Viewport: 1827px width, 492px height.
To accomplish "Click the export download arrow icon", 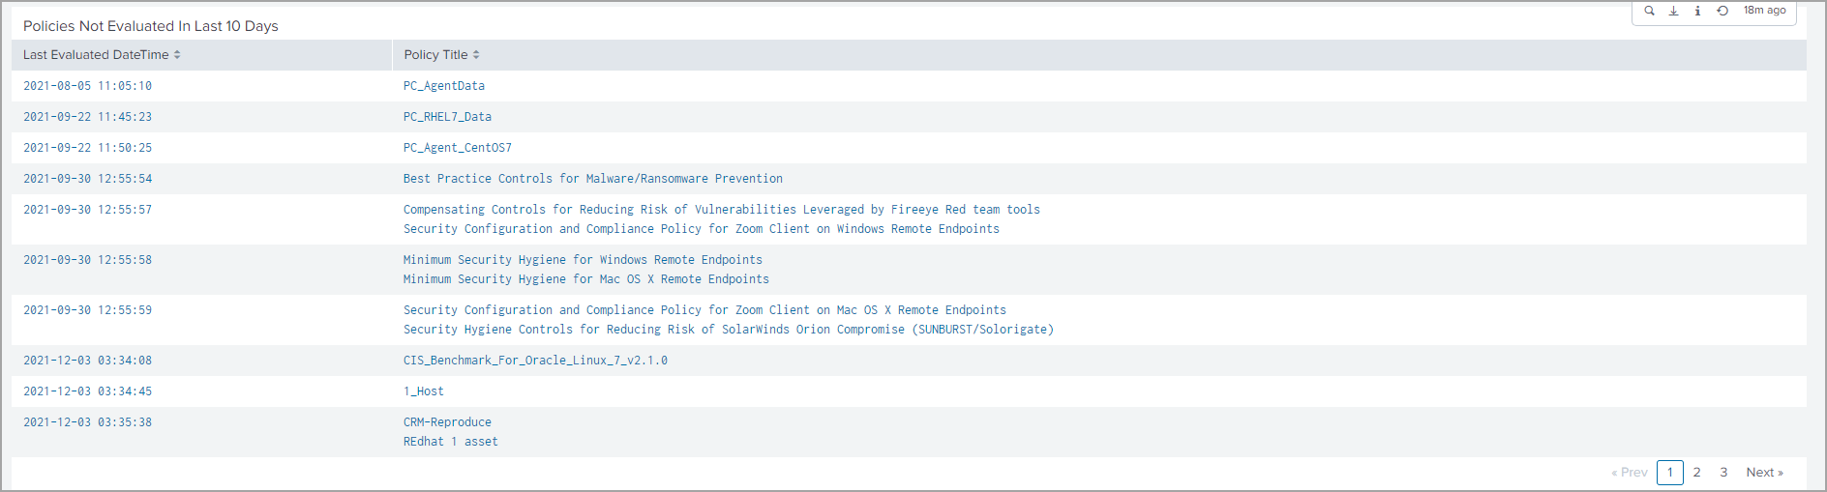I will [1673, 11].
